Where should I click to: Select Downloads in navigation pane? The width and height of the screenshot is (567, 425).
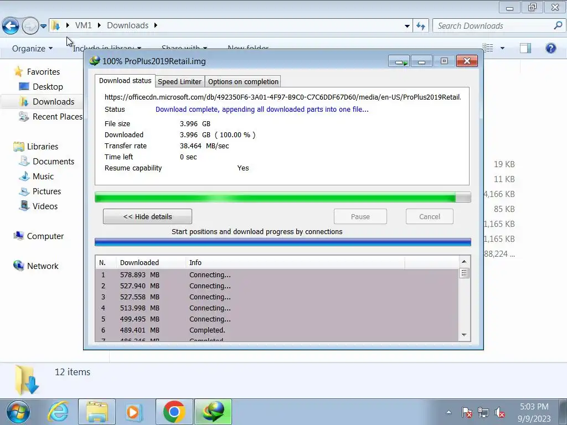tap(53, 102)
